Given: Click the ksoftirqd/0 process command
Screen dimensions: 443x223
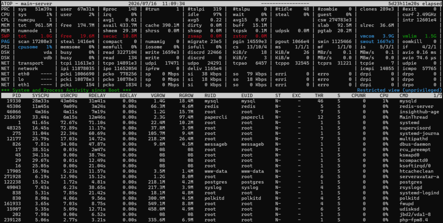Looking at the screenshot, I should 415,166.
